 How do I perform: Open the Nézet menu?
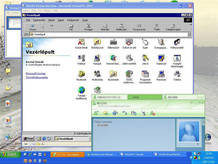click(x=52, y=20)
